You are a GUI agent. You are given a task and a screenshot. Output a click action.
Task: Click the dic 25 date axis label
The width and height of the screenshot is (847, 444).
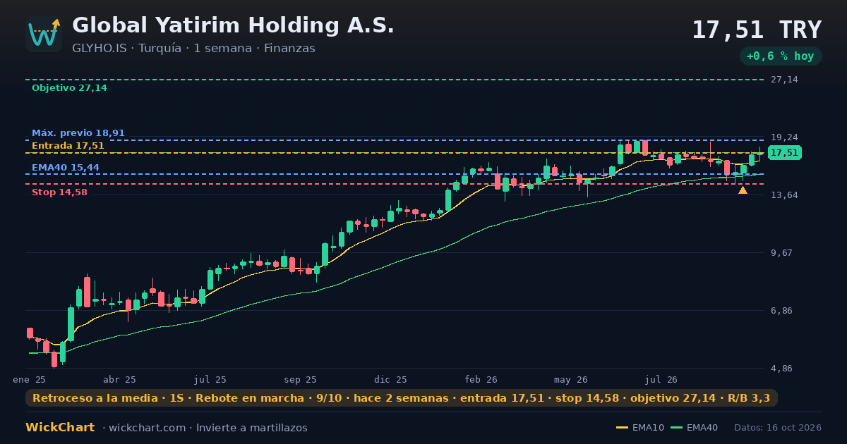391,379
